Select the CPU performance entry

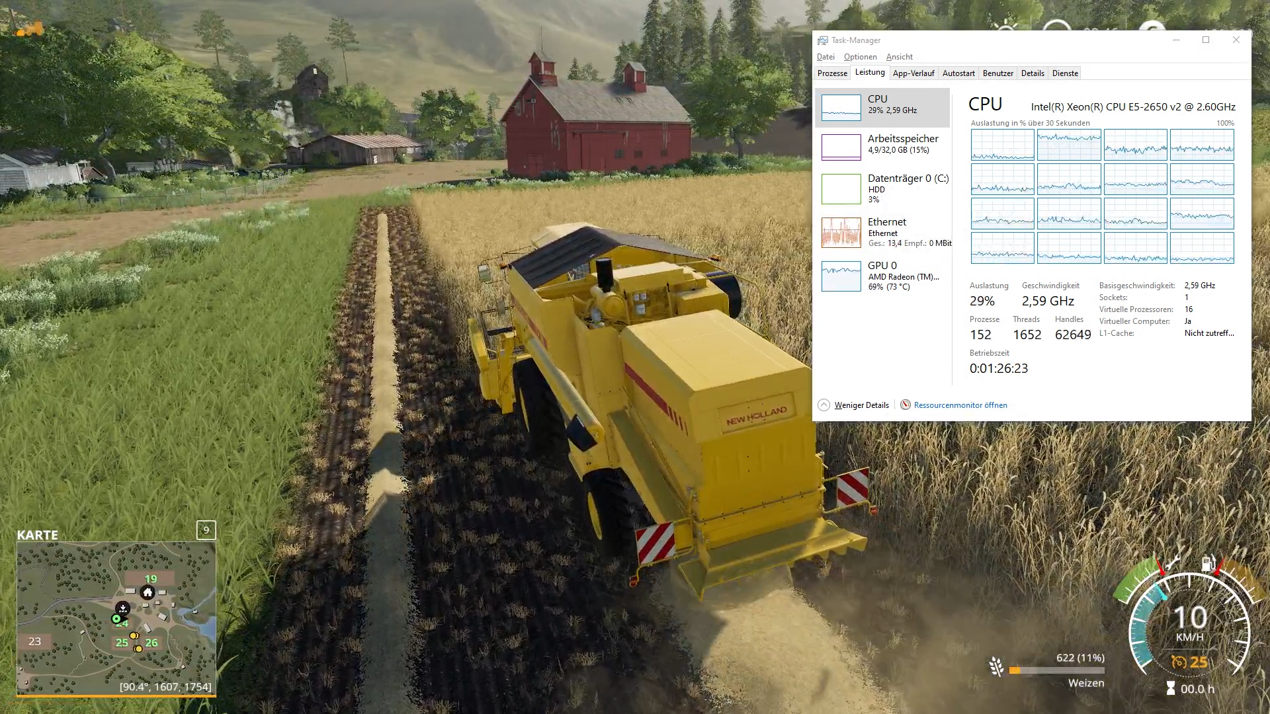pyautogui.click(x=882, y=107)
